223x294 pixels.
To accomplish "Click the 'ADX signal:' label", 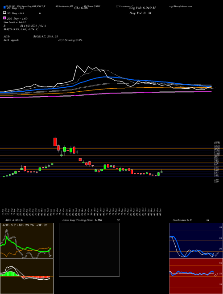I will point(11,40).
